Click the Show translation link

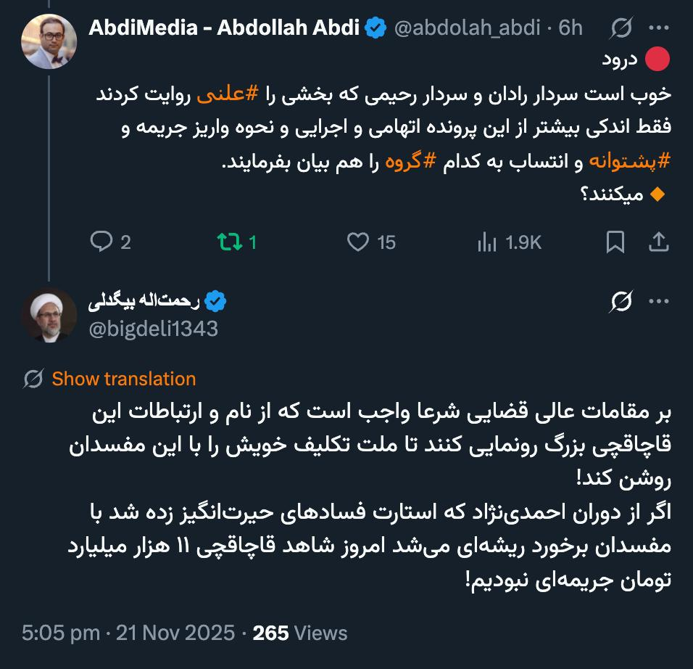pos(123,378)
